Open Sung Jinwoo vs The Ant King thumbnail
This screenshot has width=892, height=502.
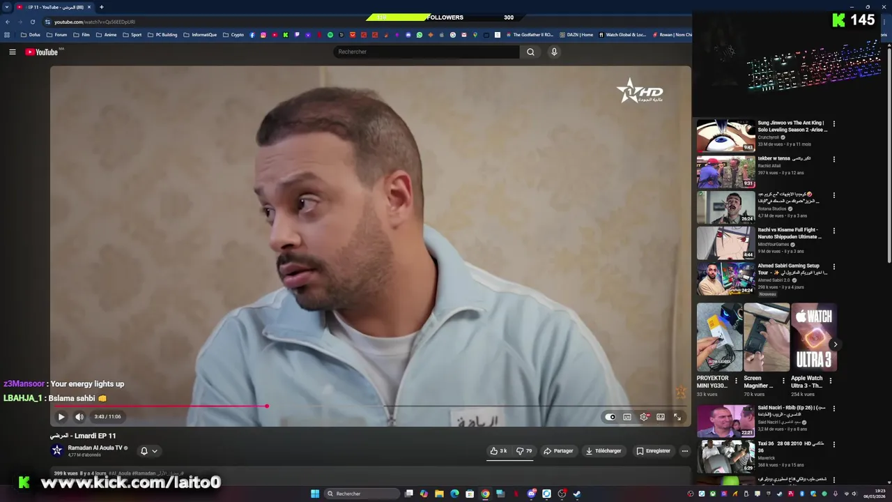pos(725,135)
